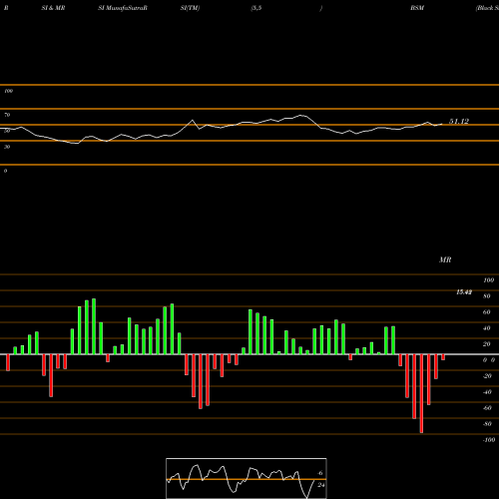This screenshot has height=499, width=499.
Task: Click the -6 value in mini chart
Action: 319,473
